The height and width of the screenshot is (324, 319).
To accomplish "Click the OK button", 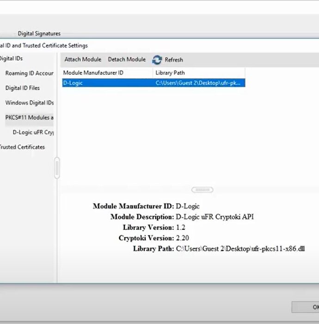I will click(306, 307).
